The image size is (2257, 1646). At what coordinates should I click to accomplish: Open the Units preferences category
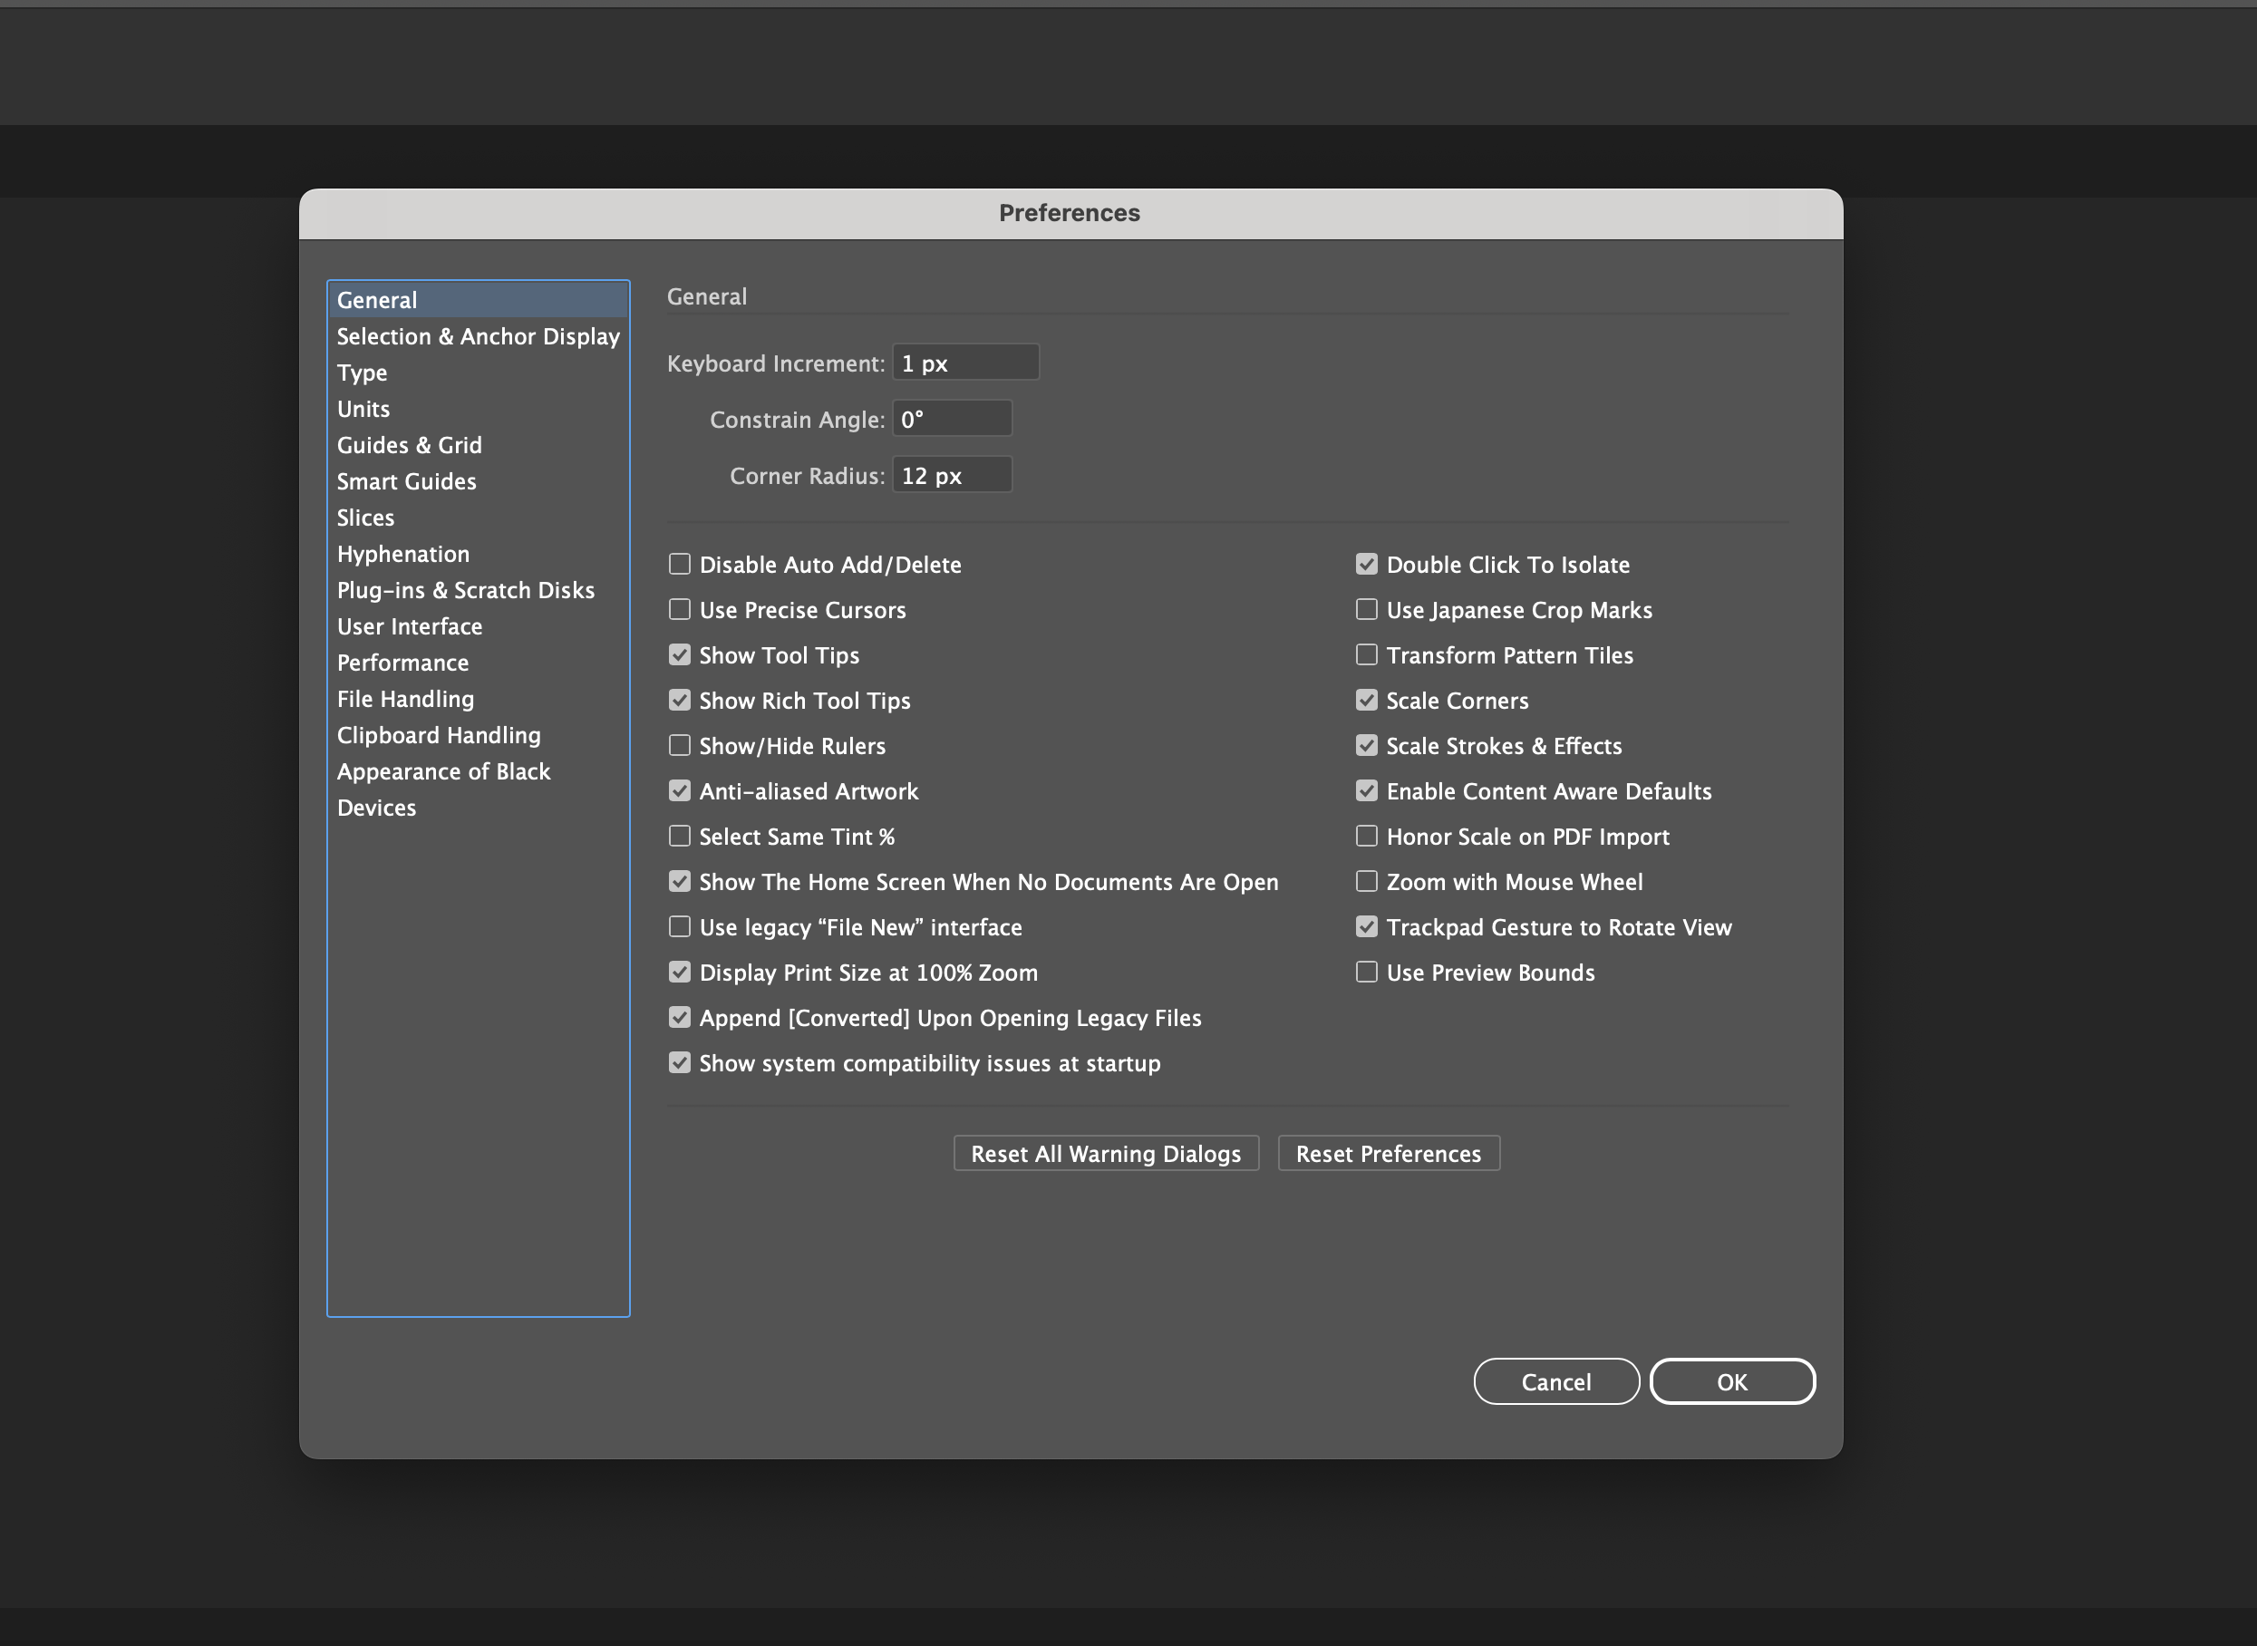coord(363,409)
